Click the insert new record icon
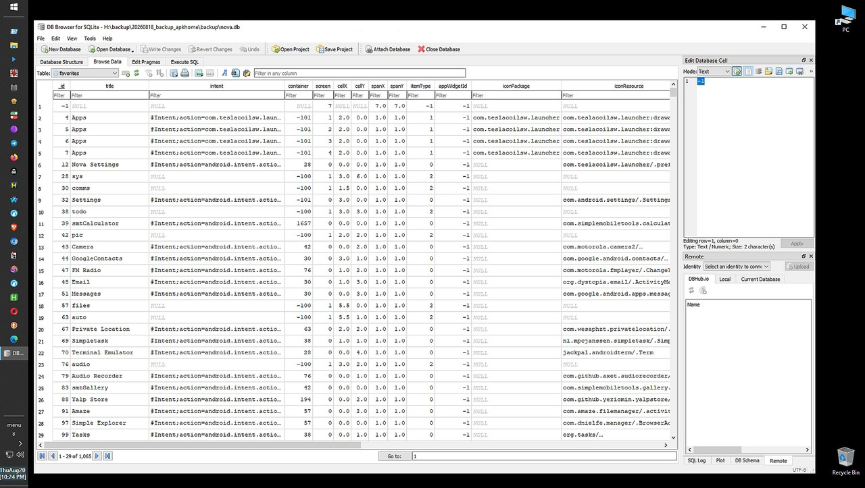865x488 pixels. (x=126, y=73)
